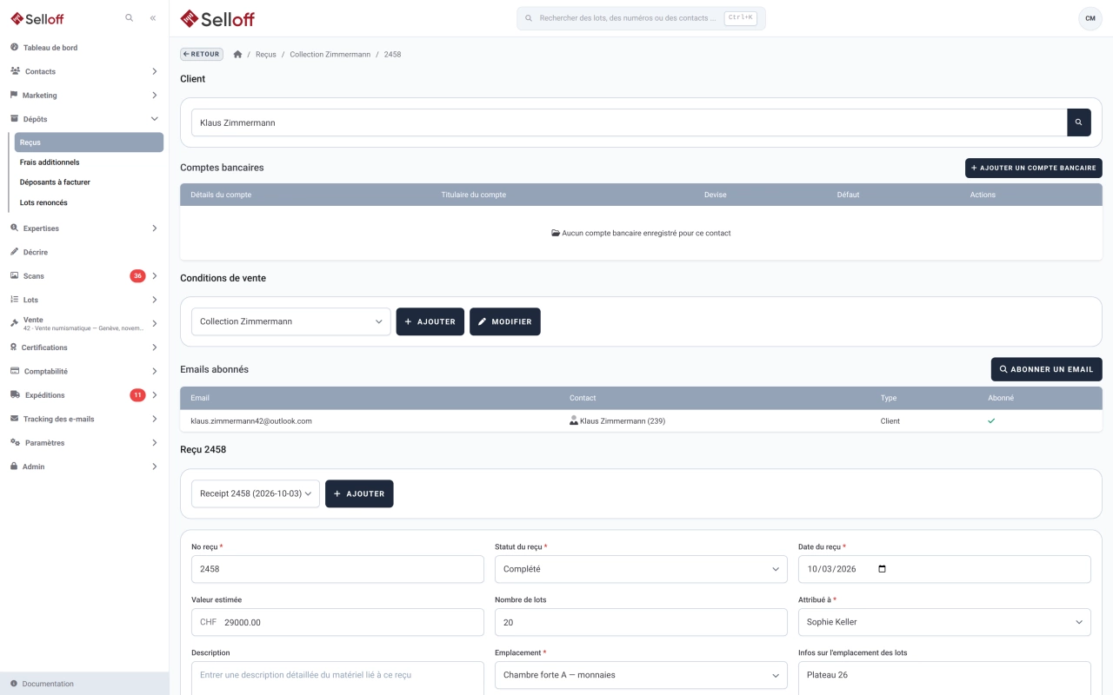The height and width of the screenshot is (695, 1113).
Task: Click Ajouter un compte bancaire button
Action: [x=1034, y=168]
